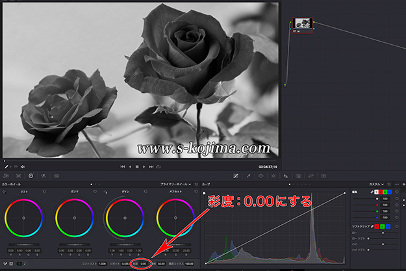Click the Lum Mix 100.00 field
Screen dimensions: 406x271
[x=189, y=264]
